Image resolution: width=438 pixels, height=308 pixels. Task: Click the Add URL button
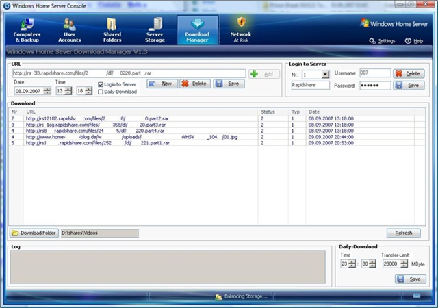coord(263,74)
